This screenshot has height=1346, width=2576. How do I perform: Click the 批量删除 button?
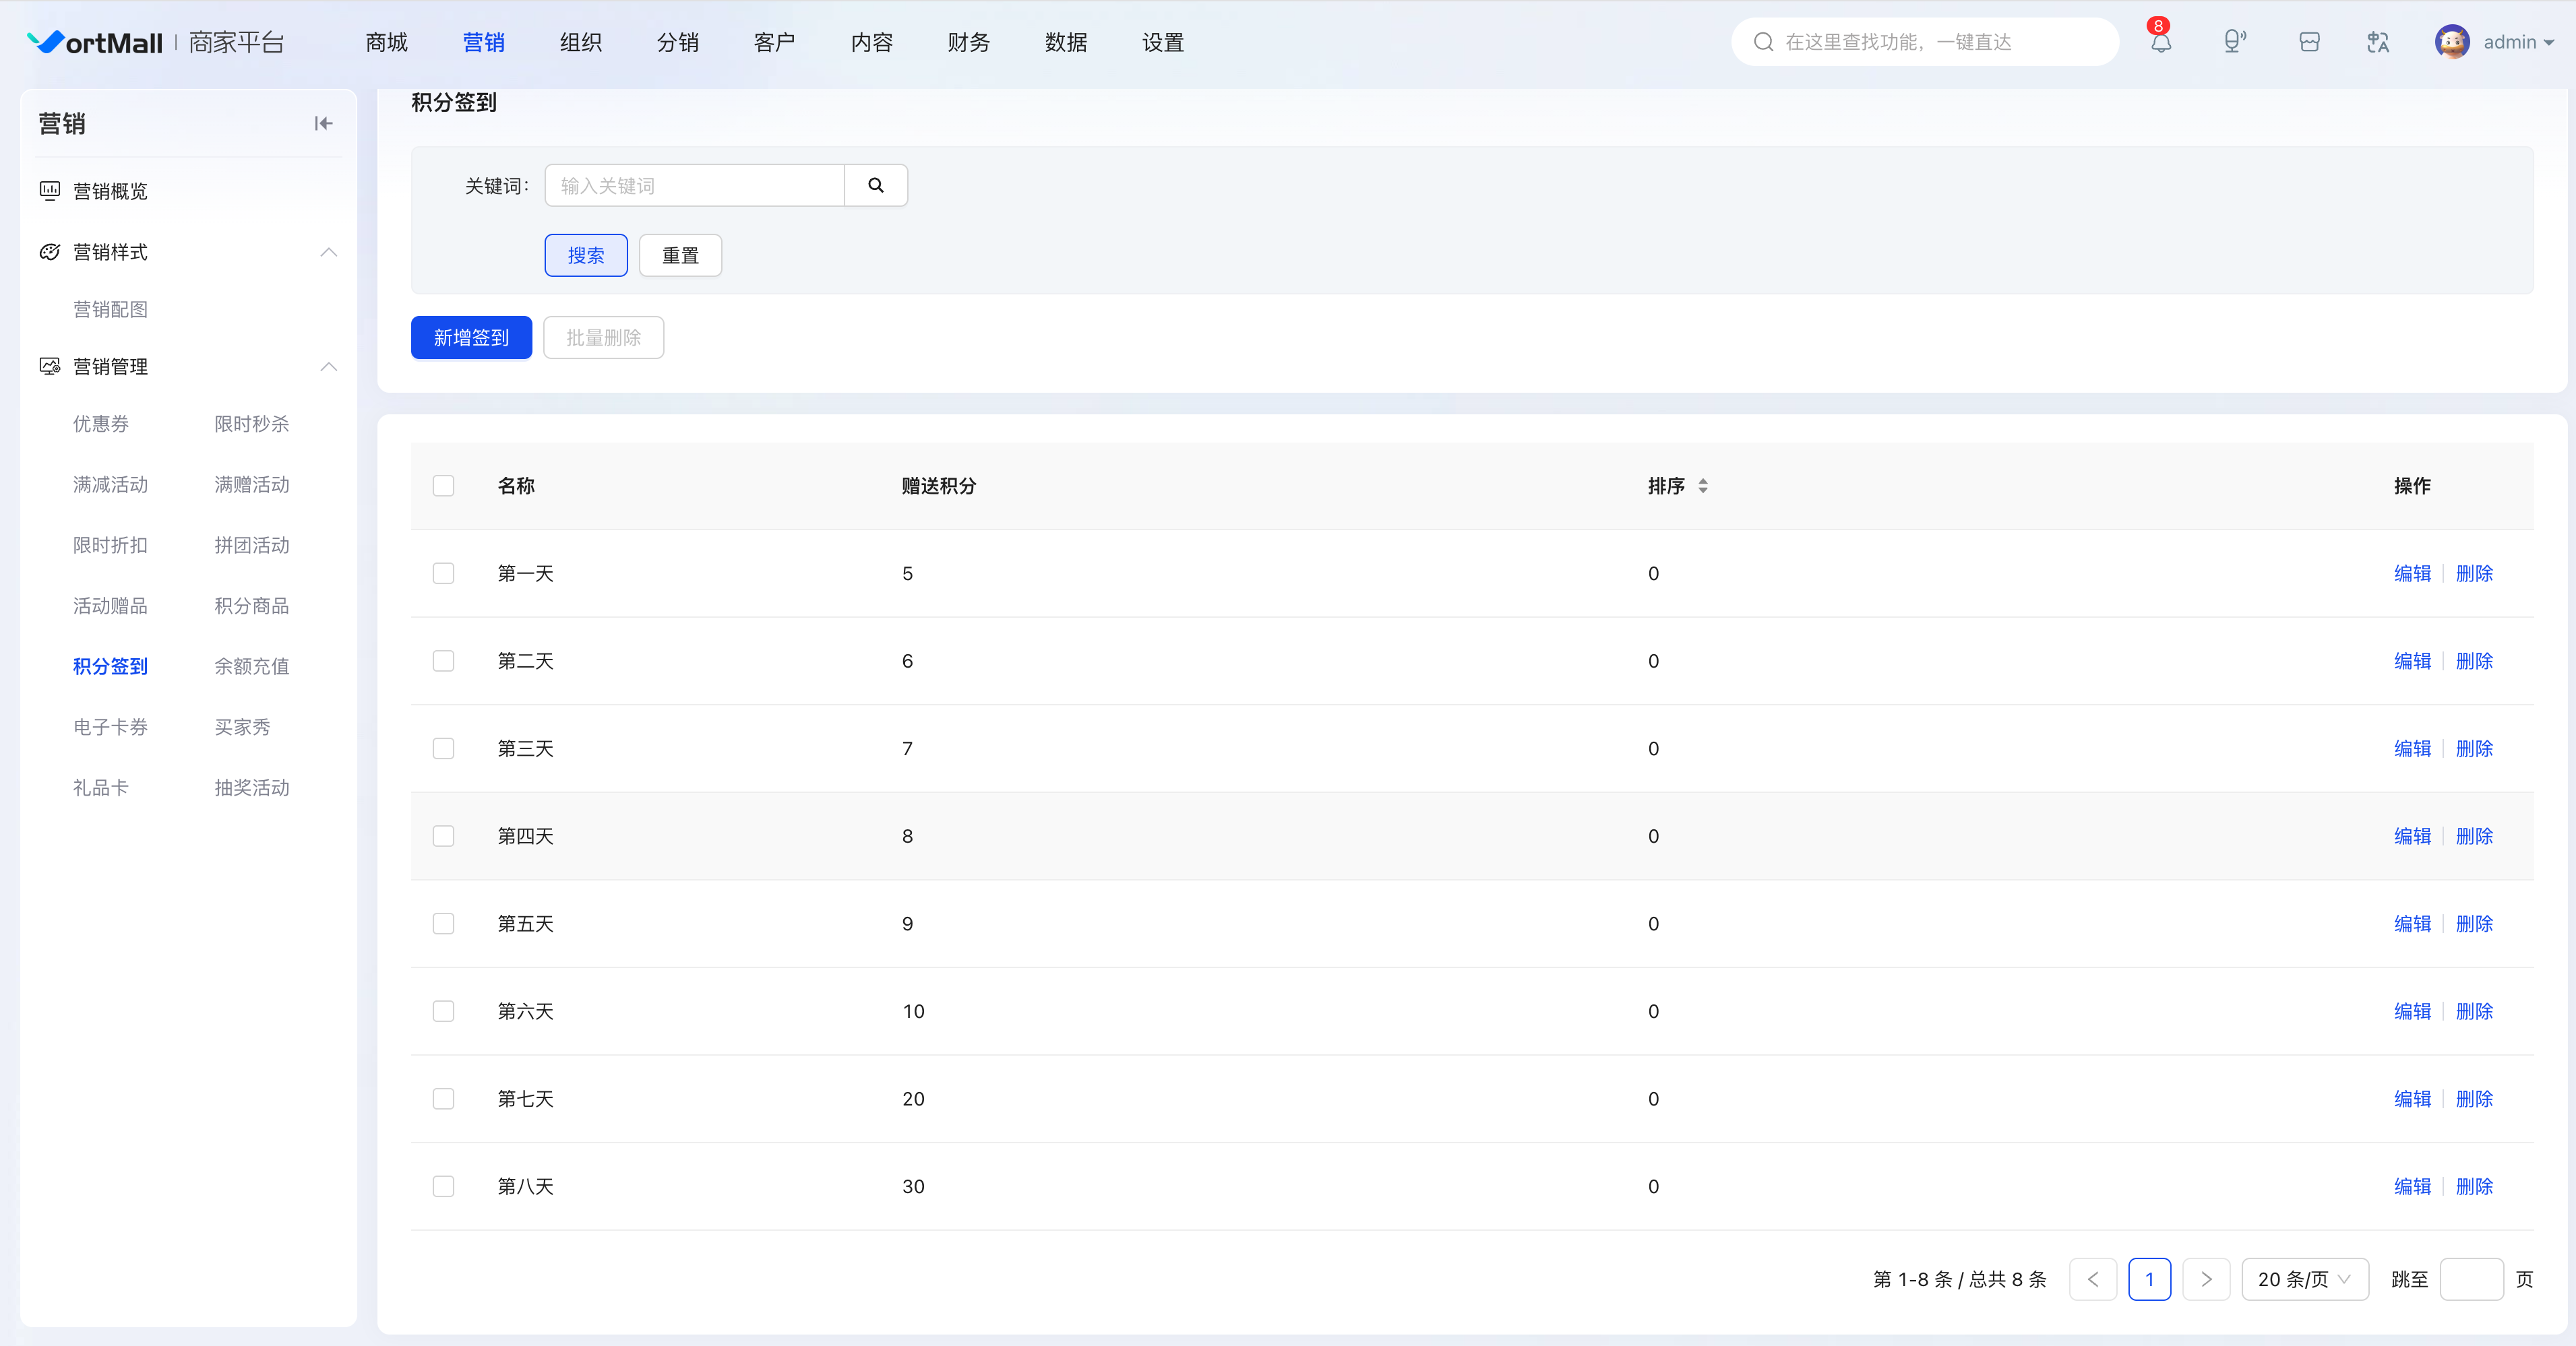coord(603,338)
